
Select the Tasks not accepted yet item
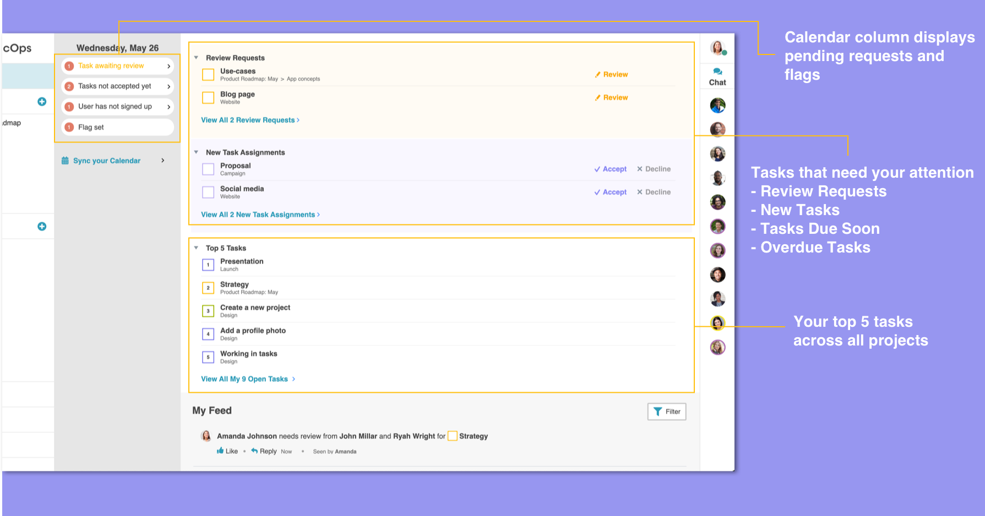[117, 86]
